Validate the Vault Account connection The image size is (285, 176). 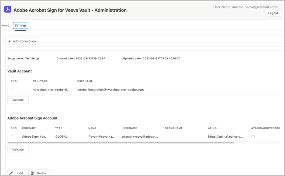tap(18, 100)
